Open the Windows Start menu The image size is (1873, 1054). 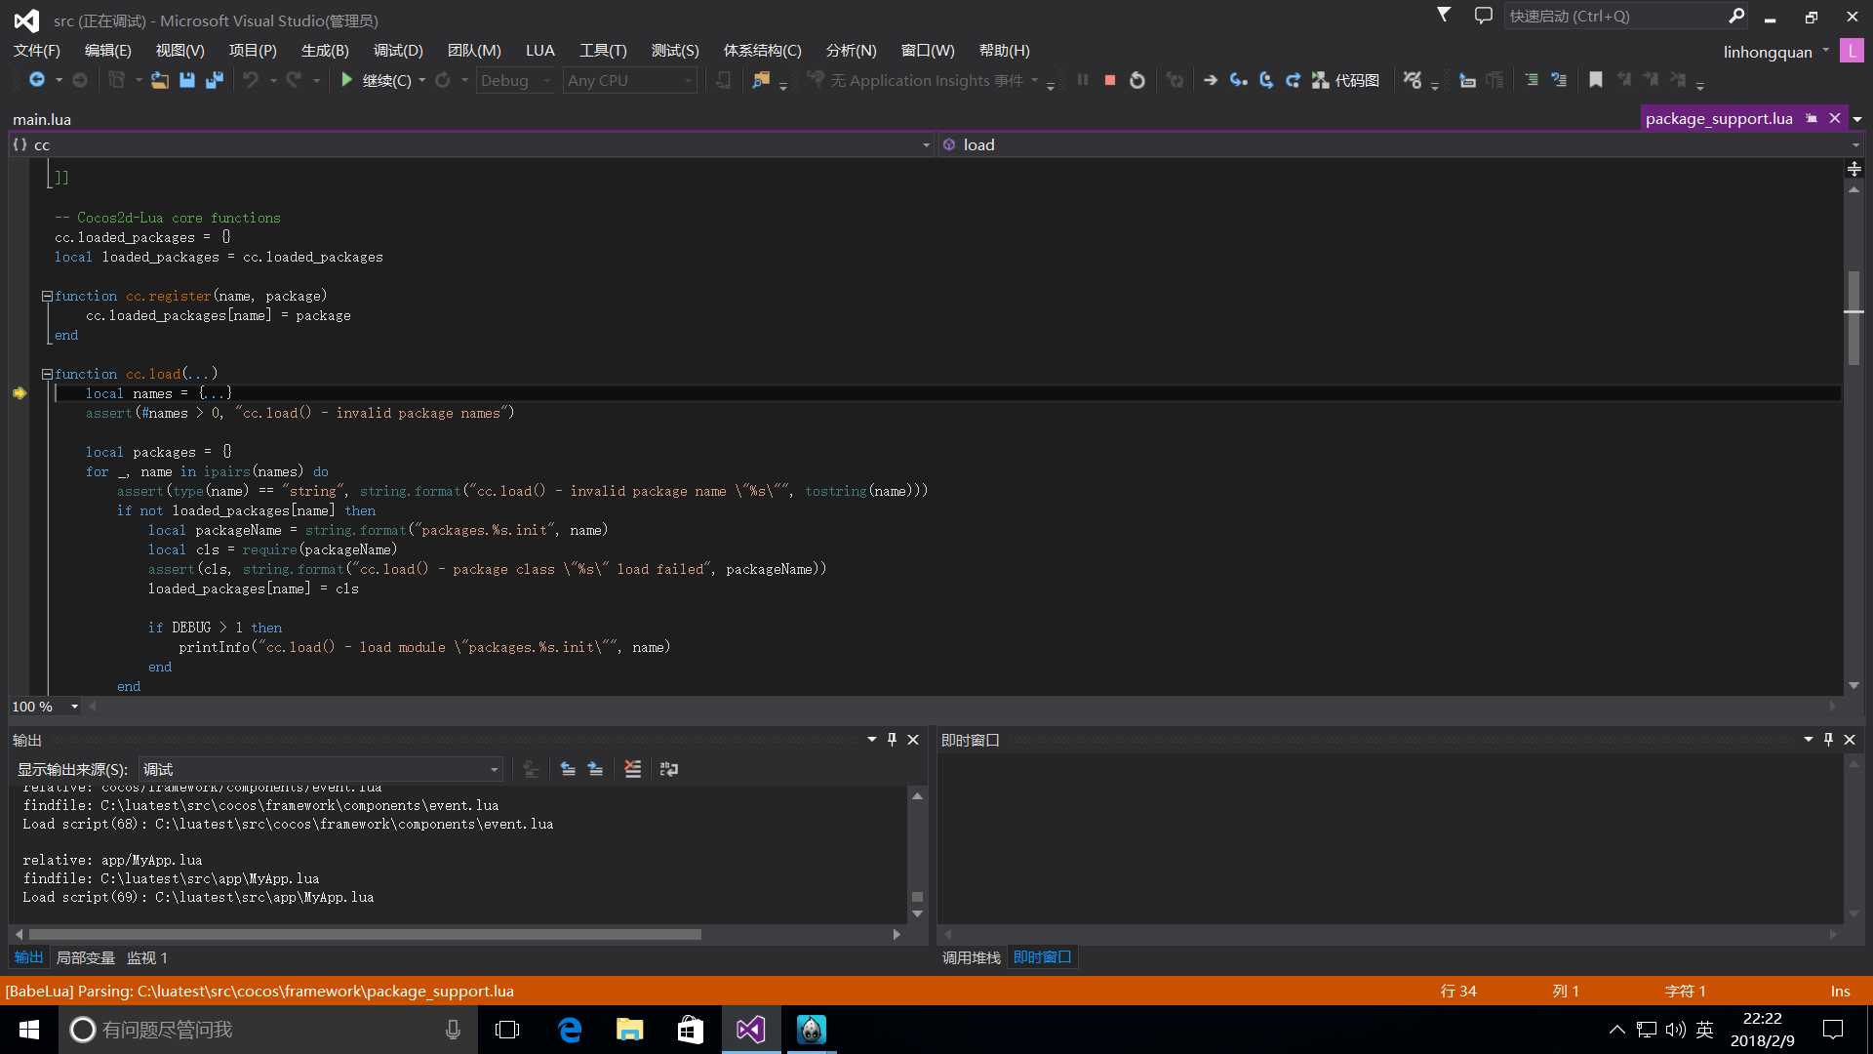click(x=29, y=1030)
